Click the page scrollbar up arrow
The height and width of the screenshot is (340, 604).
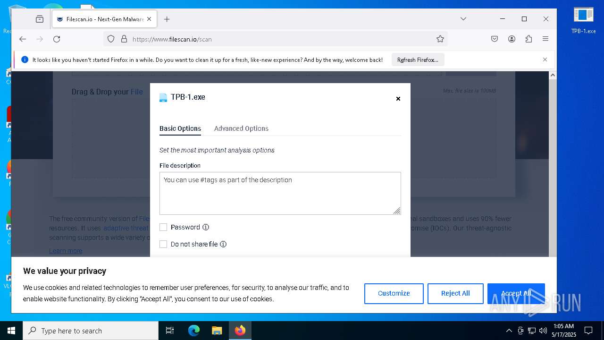pos(553,75)
